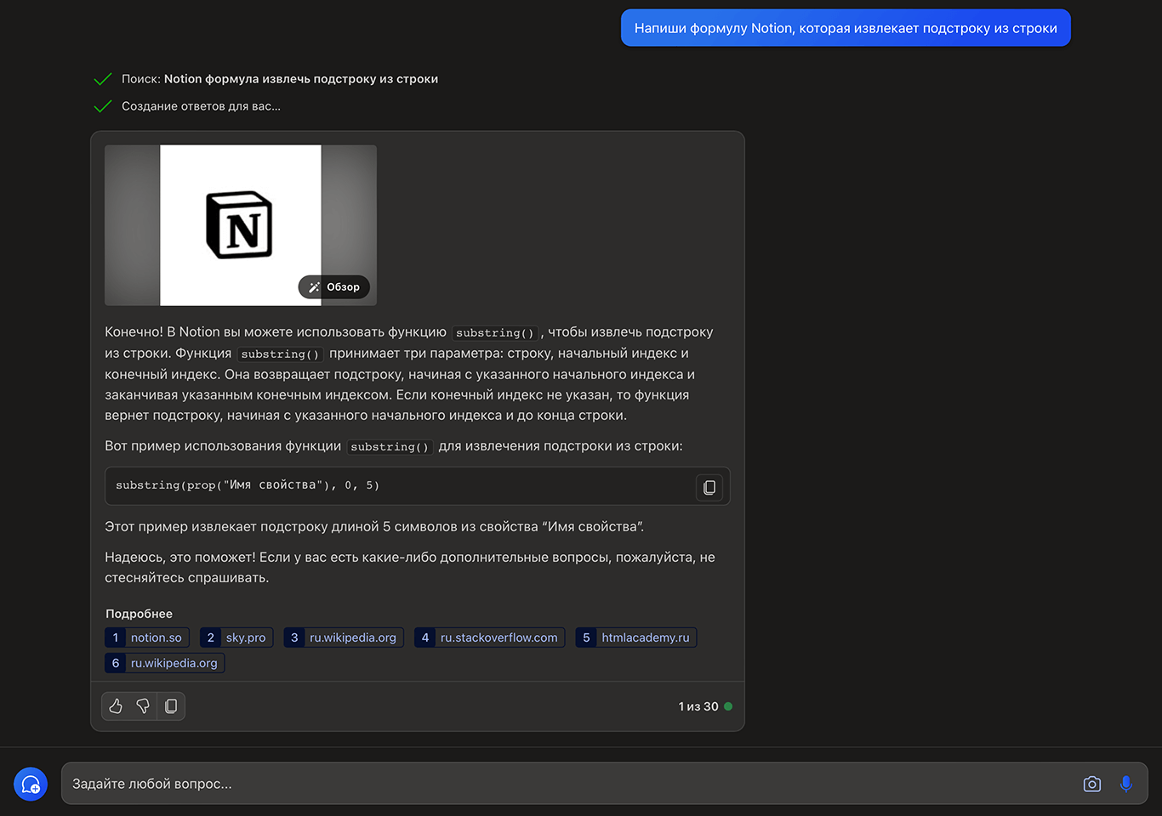This screenshot has height=816, width=1162.
Task: Start a new topic with the blue chat icon
Action: (x=31, y=784)
